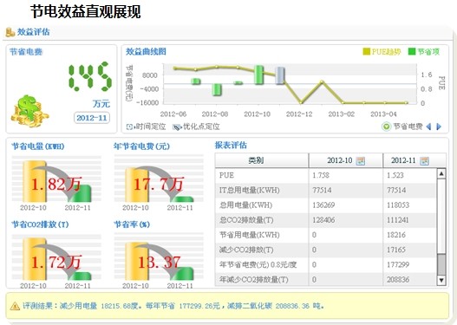The width and height of the screenshot is (457, 325).
Task: Open the green 节省电费 dropdown selector
Action: click(386, 127)
